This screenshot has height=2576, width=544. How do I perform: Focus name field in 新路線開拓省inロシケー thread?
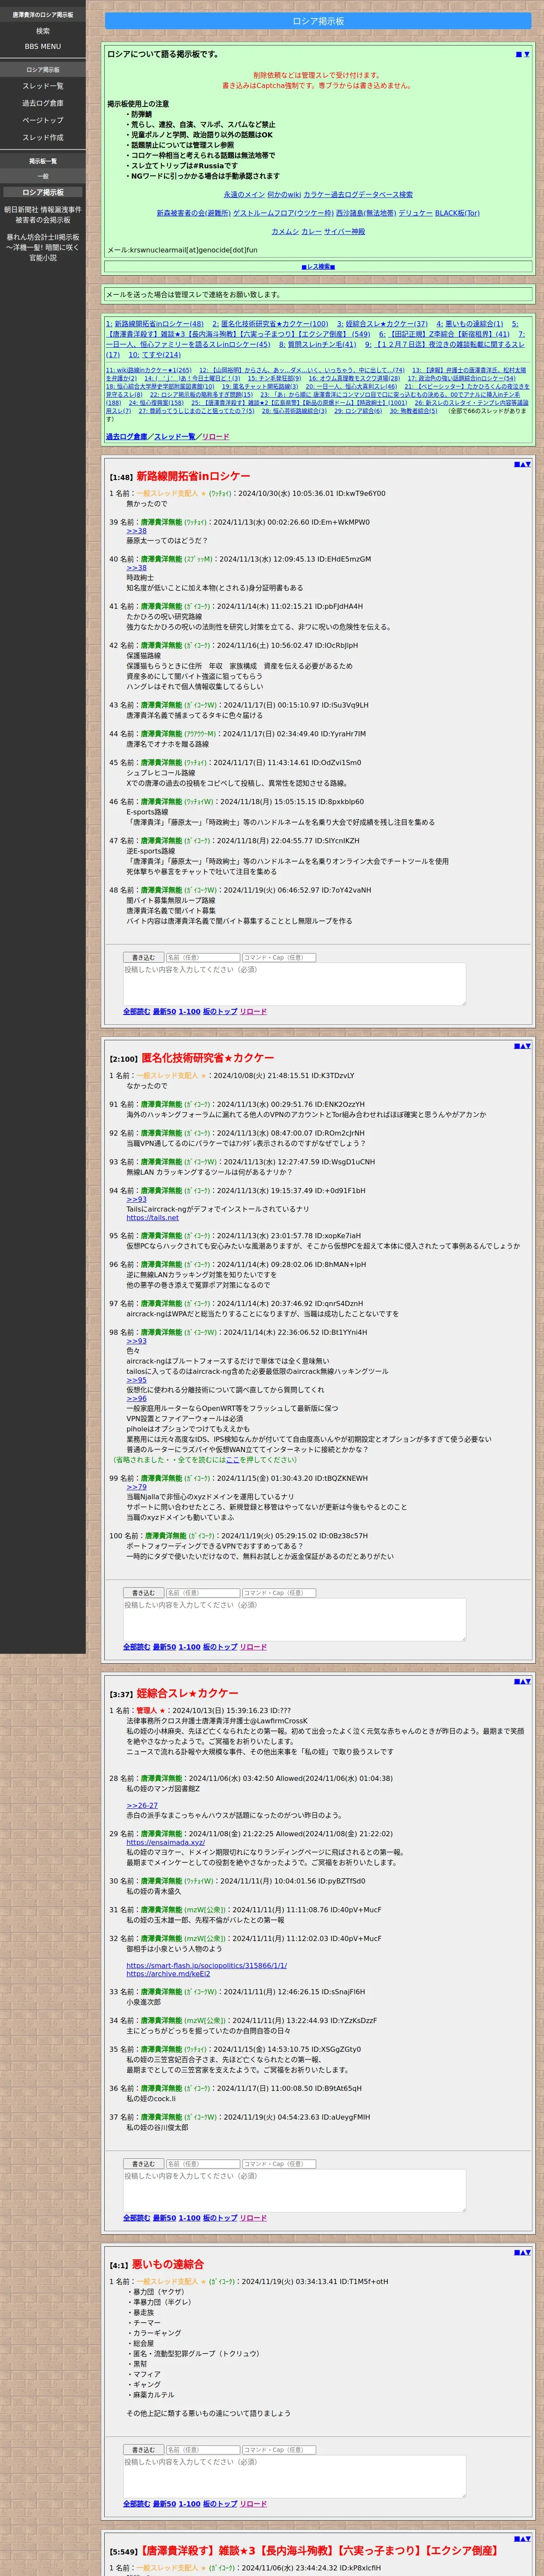click(x=202, y=957)
